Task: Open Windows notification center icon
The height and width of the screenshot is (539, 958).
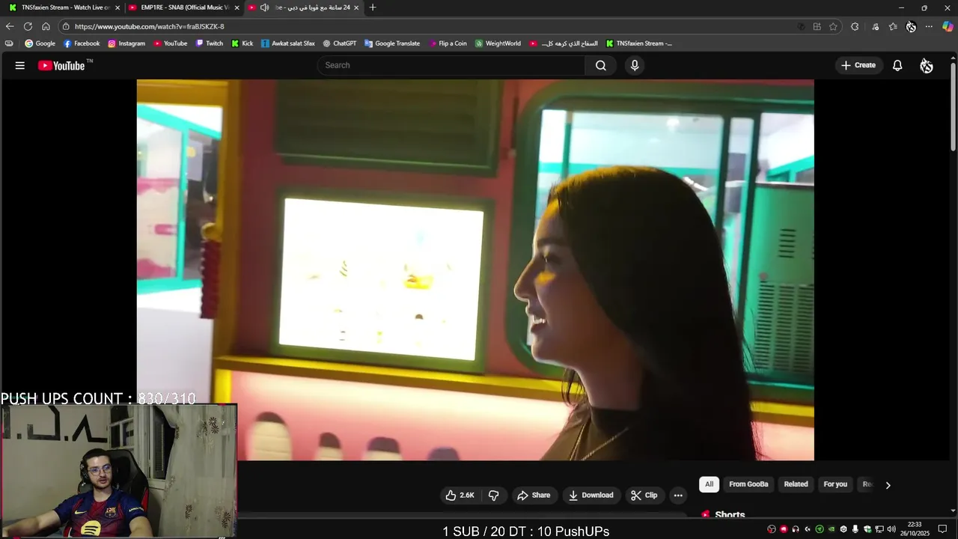Action: coord(942,529)
